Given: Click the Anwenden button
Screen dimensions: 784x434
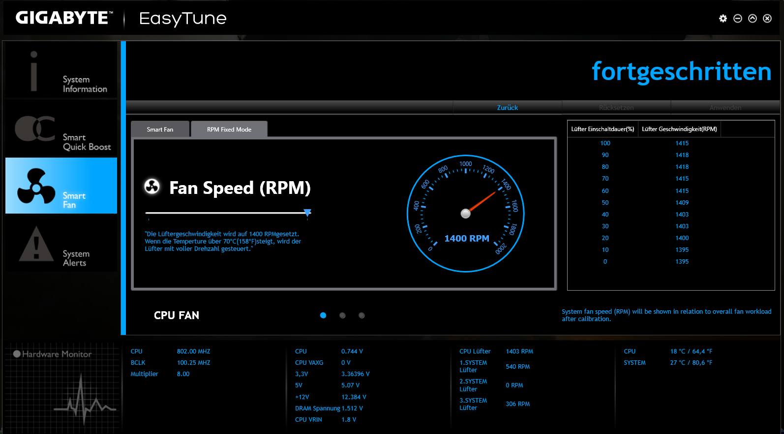Looking at the screenshot, I should coord(725,108).
